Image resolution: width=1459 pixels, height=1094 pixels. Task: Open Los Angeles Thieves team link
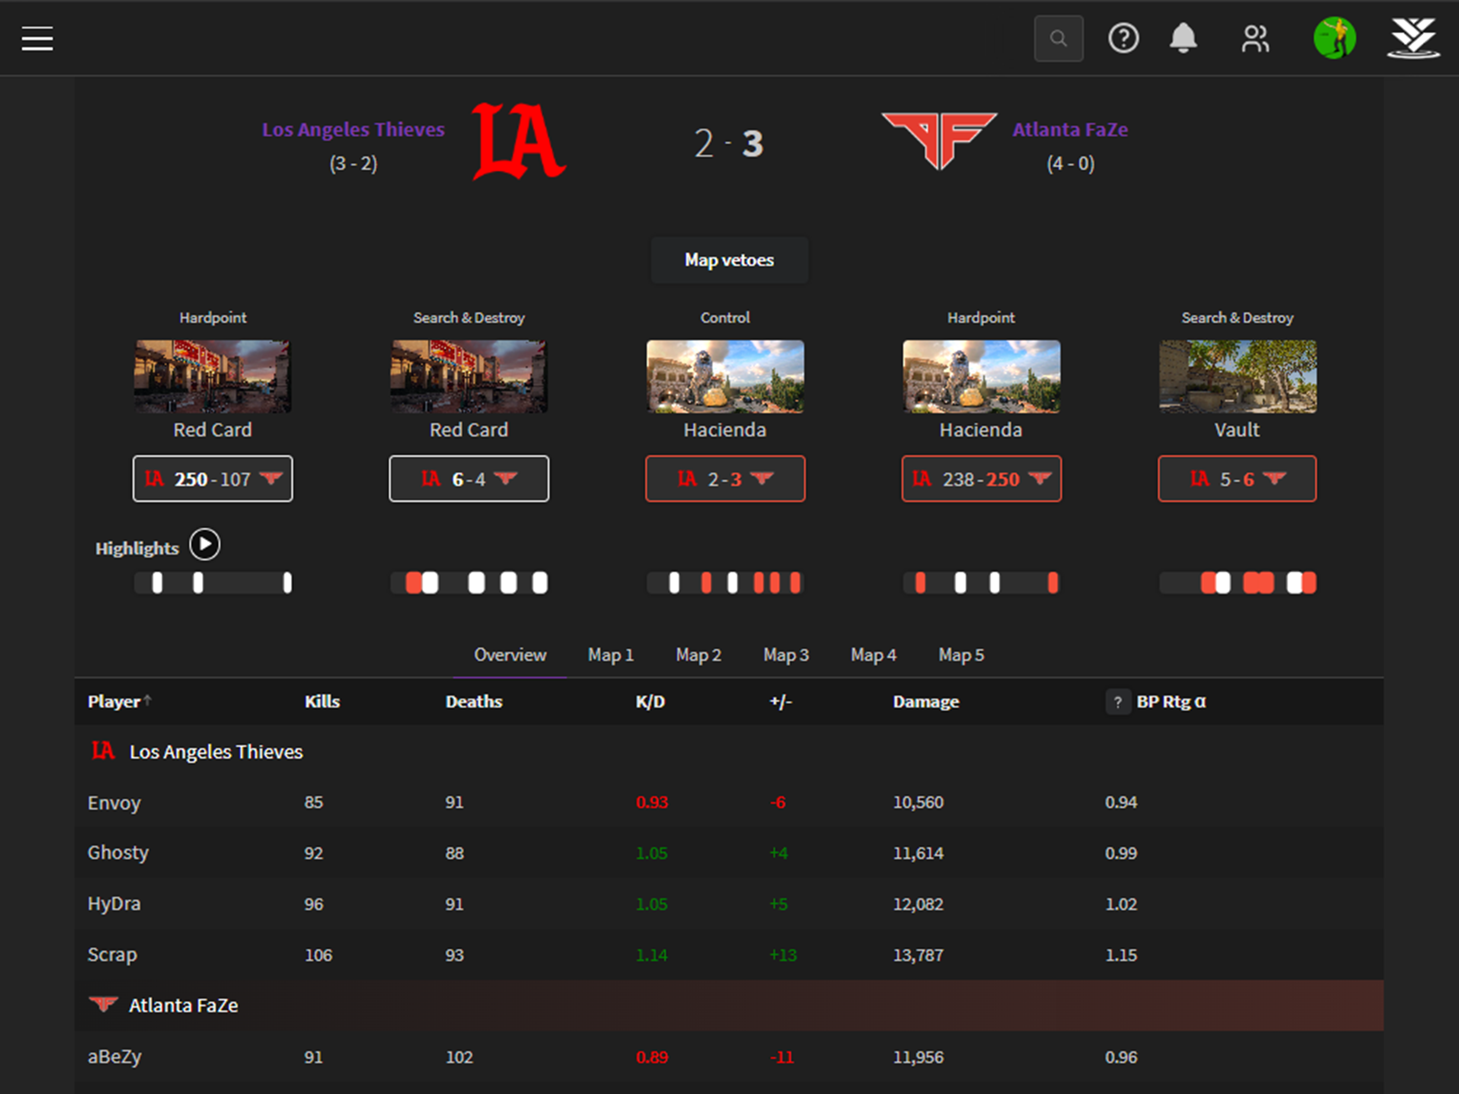point(353,129)
